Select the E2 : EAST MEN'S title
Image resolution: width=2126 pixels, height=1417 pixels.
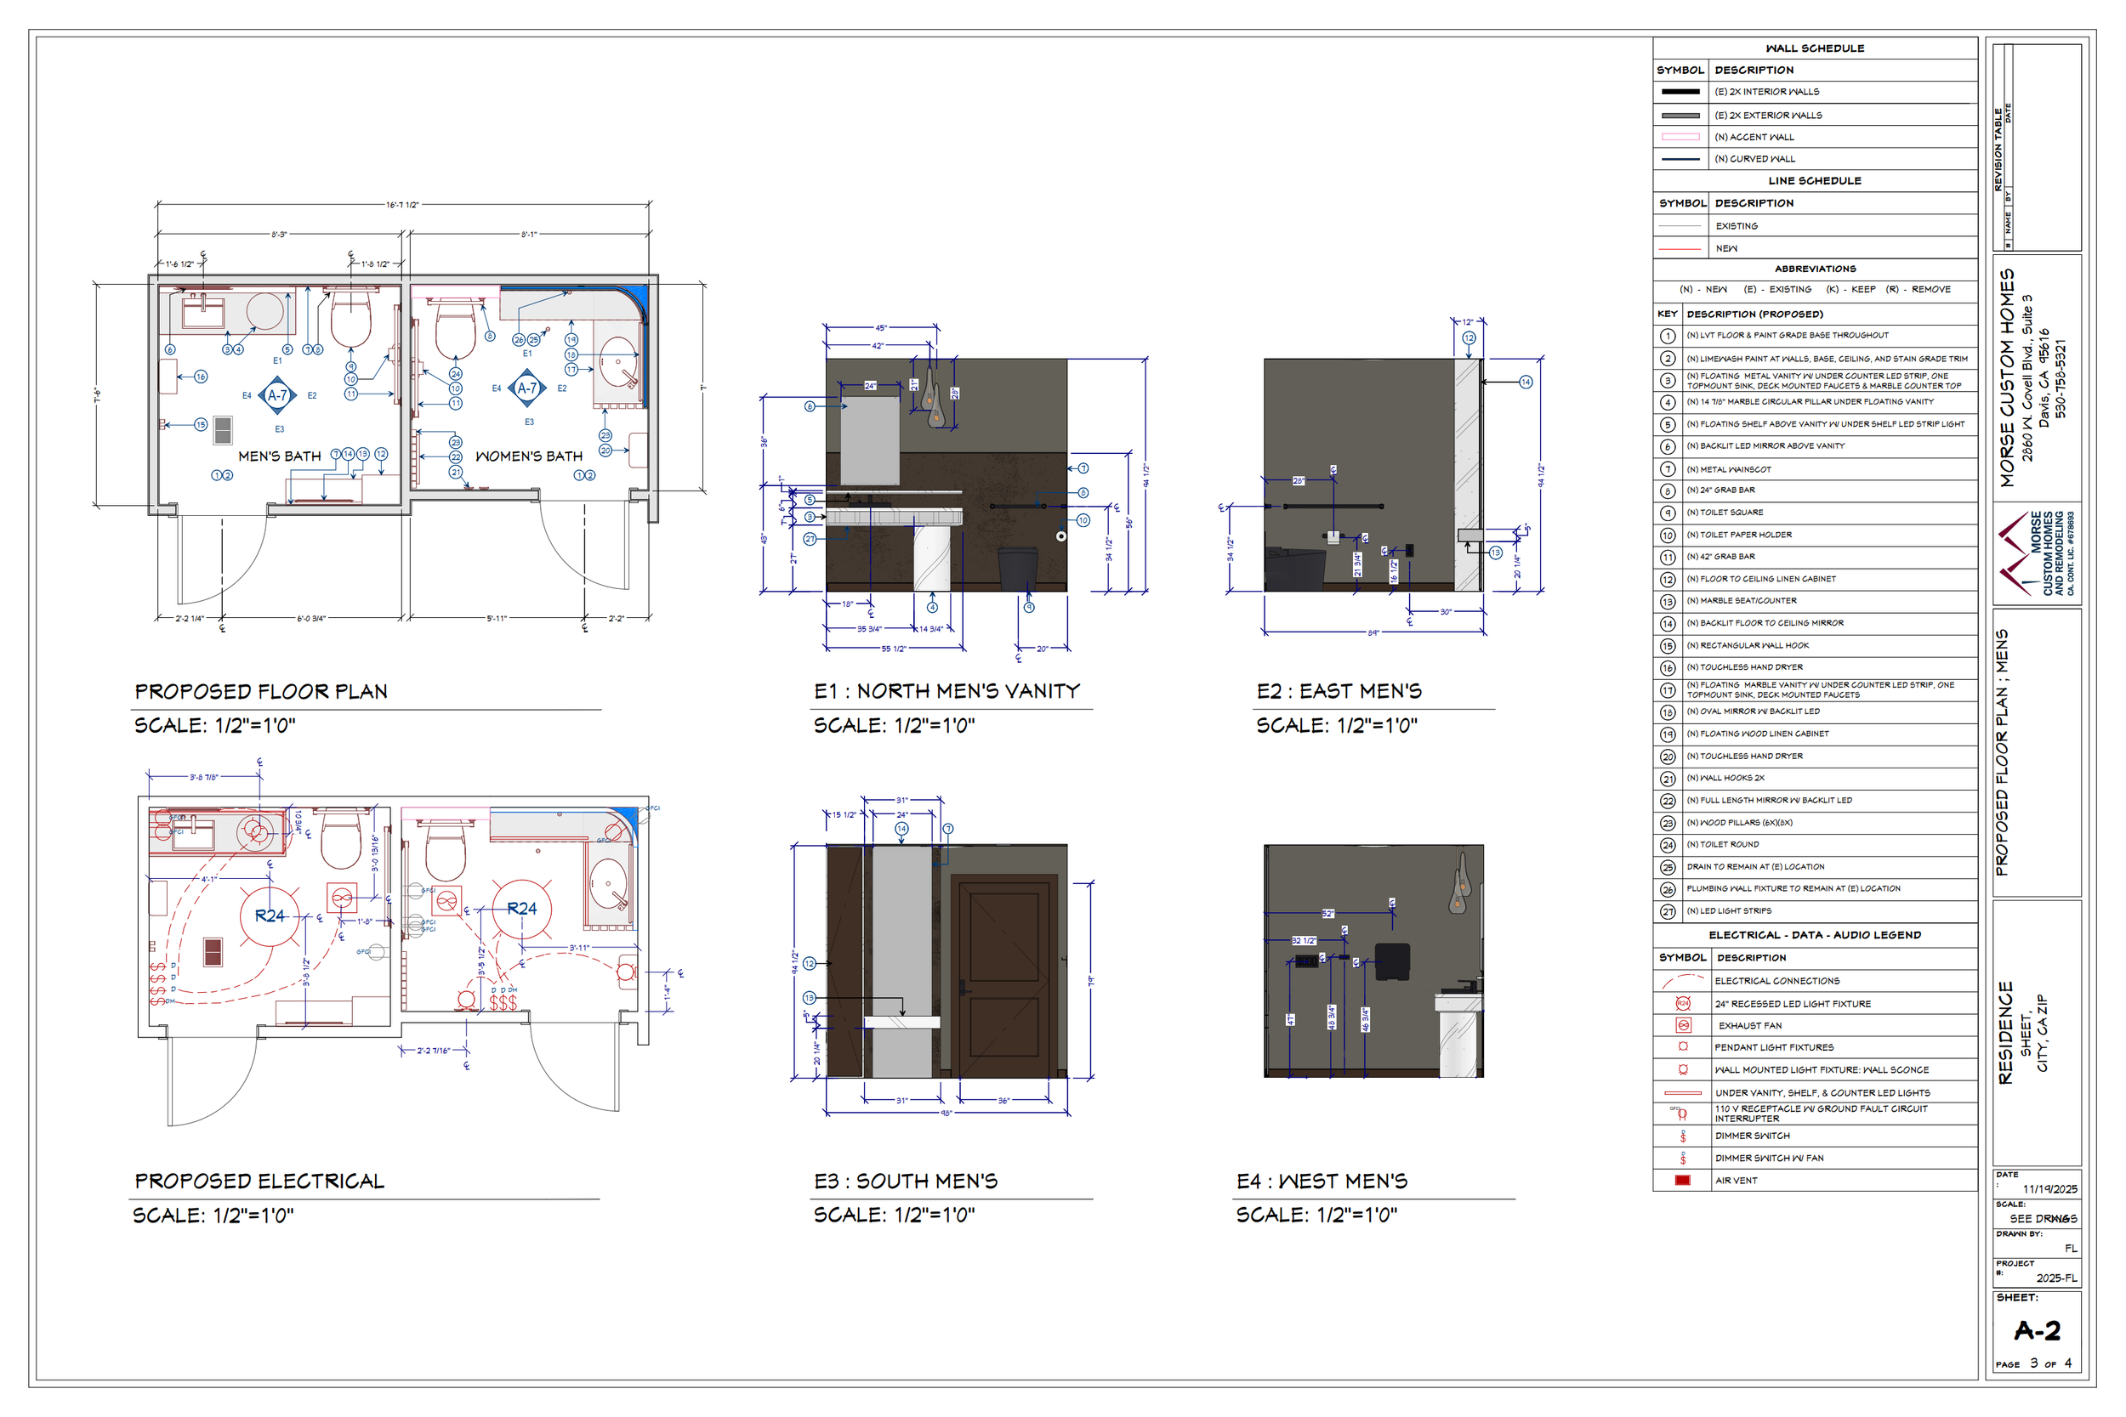(1339, 691)
